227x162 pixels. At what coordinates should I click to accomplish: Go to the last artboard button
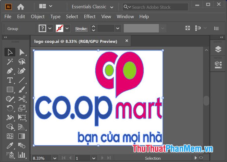click(x=109, y=158)
